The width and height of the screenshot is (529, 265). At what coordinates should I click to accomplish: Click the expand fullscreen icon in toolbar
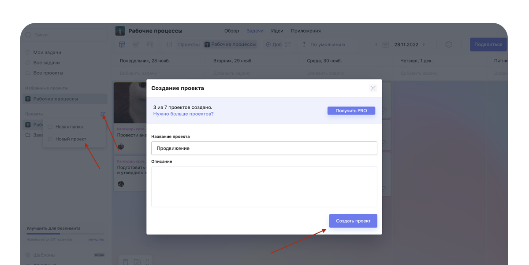click(288, 44)
